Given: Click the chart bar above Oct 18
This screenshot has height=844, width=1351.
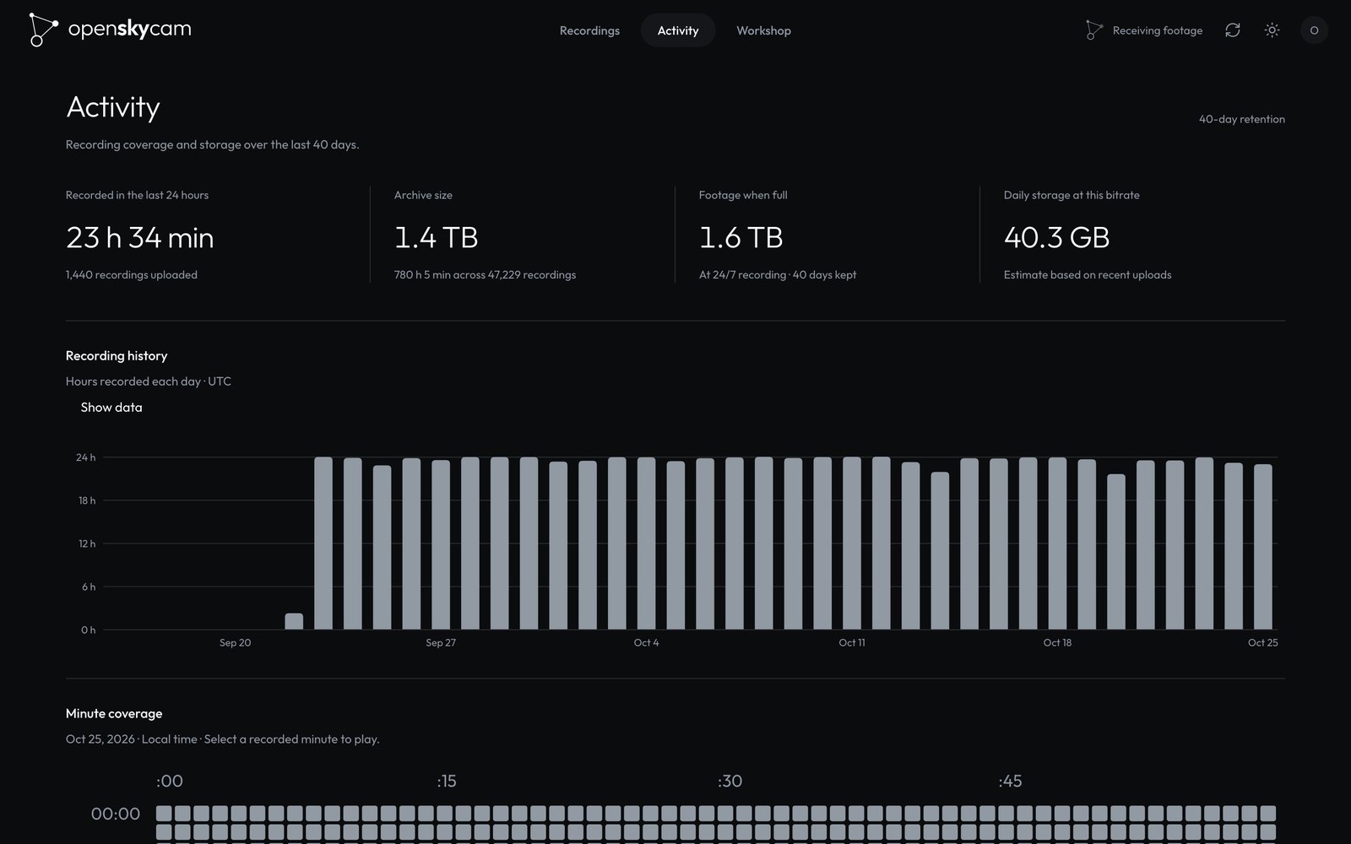Looking at the screenshot, I should click(1057, 544).
